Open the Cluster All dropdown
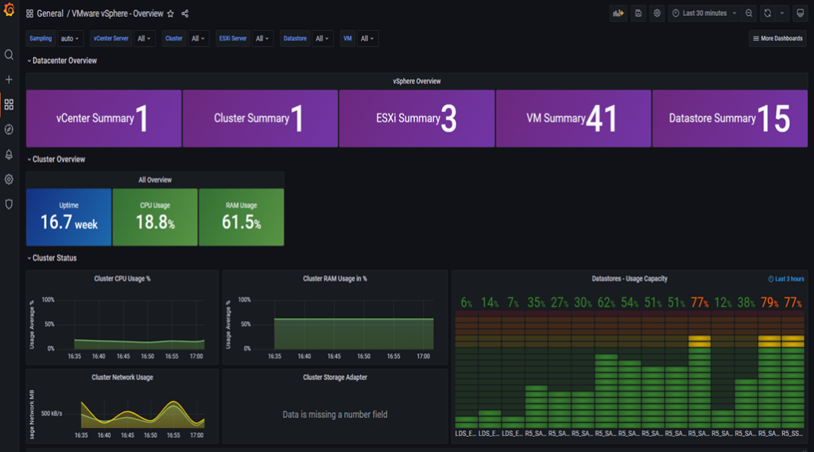Screen dimensions: 814x452 coord(198,38)
